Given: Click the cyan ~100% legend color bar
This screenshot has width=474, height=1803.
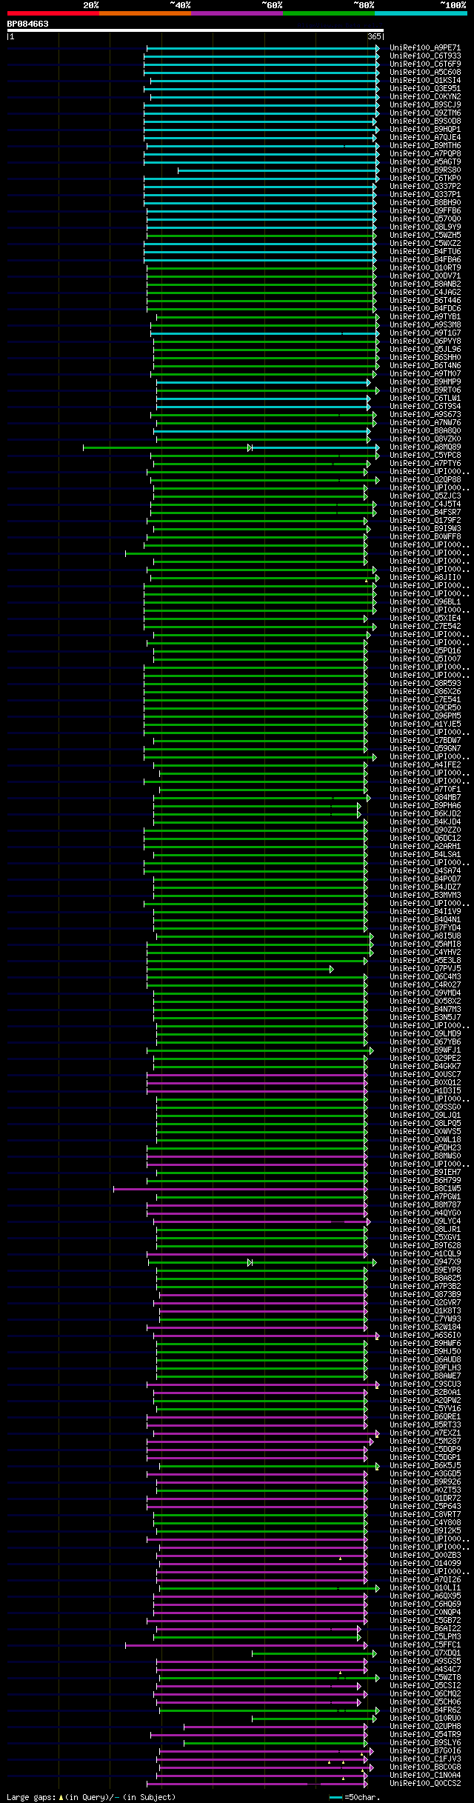Looking at the screenshot, I should 421,13.
